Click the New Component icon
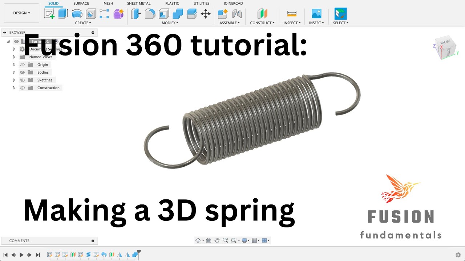Screen dimensions: 465x261 pyautogui.click(x=222, y=14)
